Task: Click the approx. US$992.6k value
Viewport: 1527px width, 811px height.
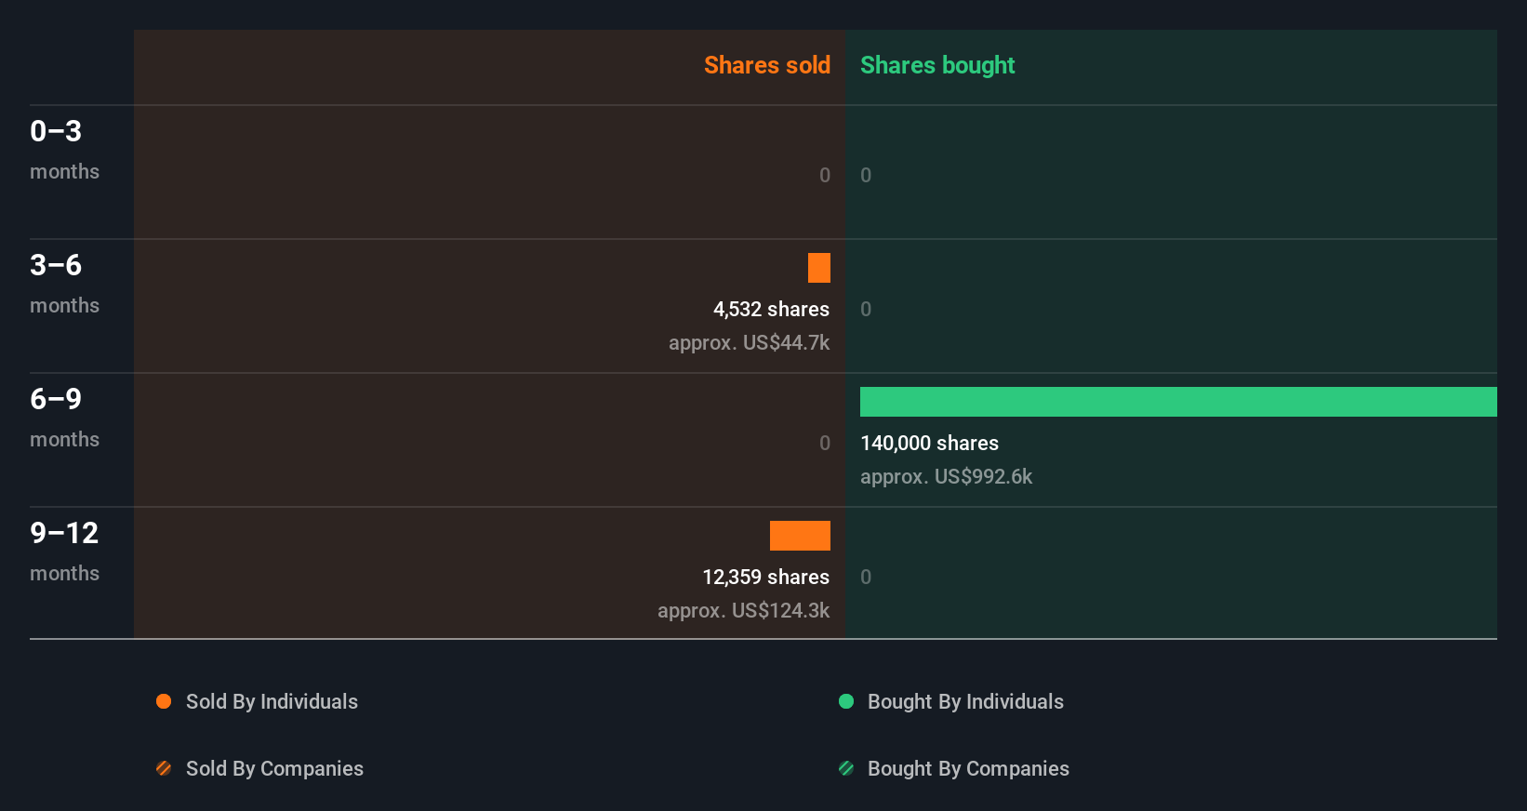Action: pos(946,476)
